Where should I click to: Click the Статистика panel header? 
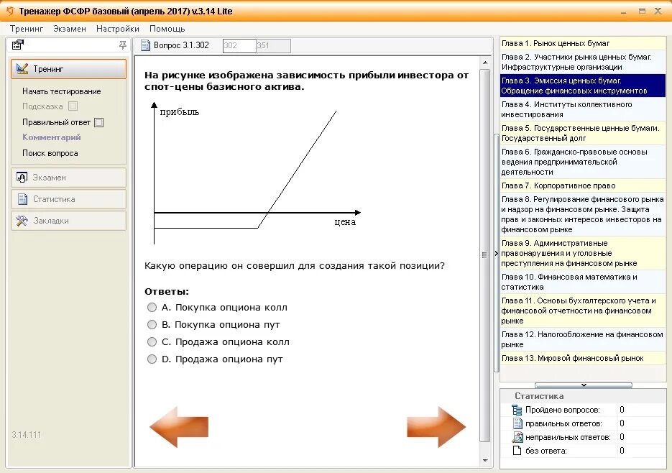pyautogui.click(x=583, y=396)
